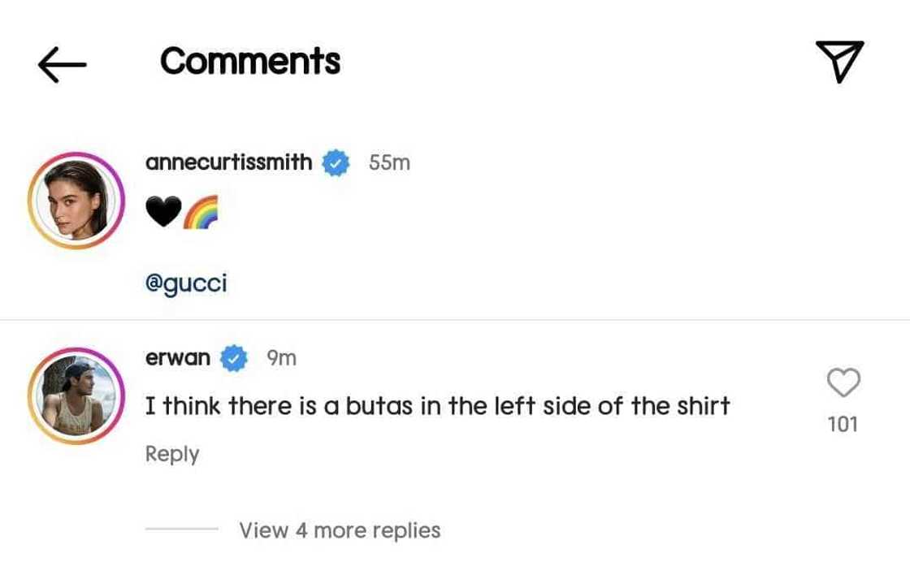Expand View 4 more replies

[340, 530]
